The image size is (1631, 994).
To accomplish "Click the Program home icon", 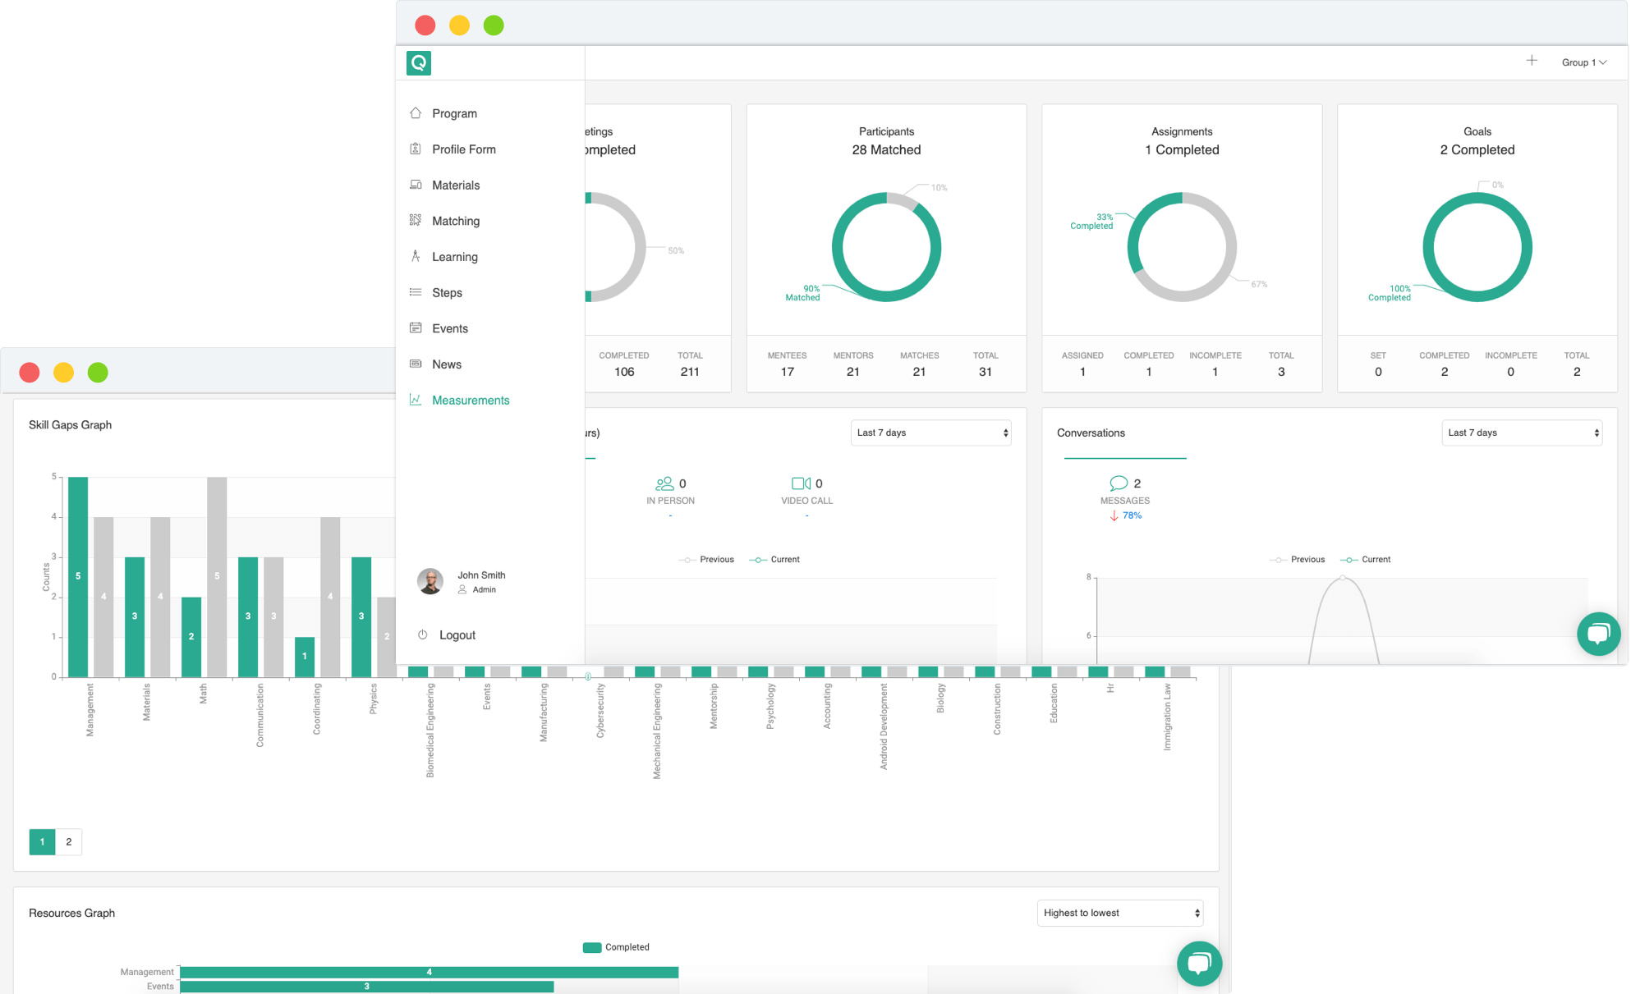I will [416, 113].
